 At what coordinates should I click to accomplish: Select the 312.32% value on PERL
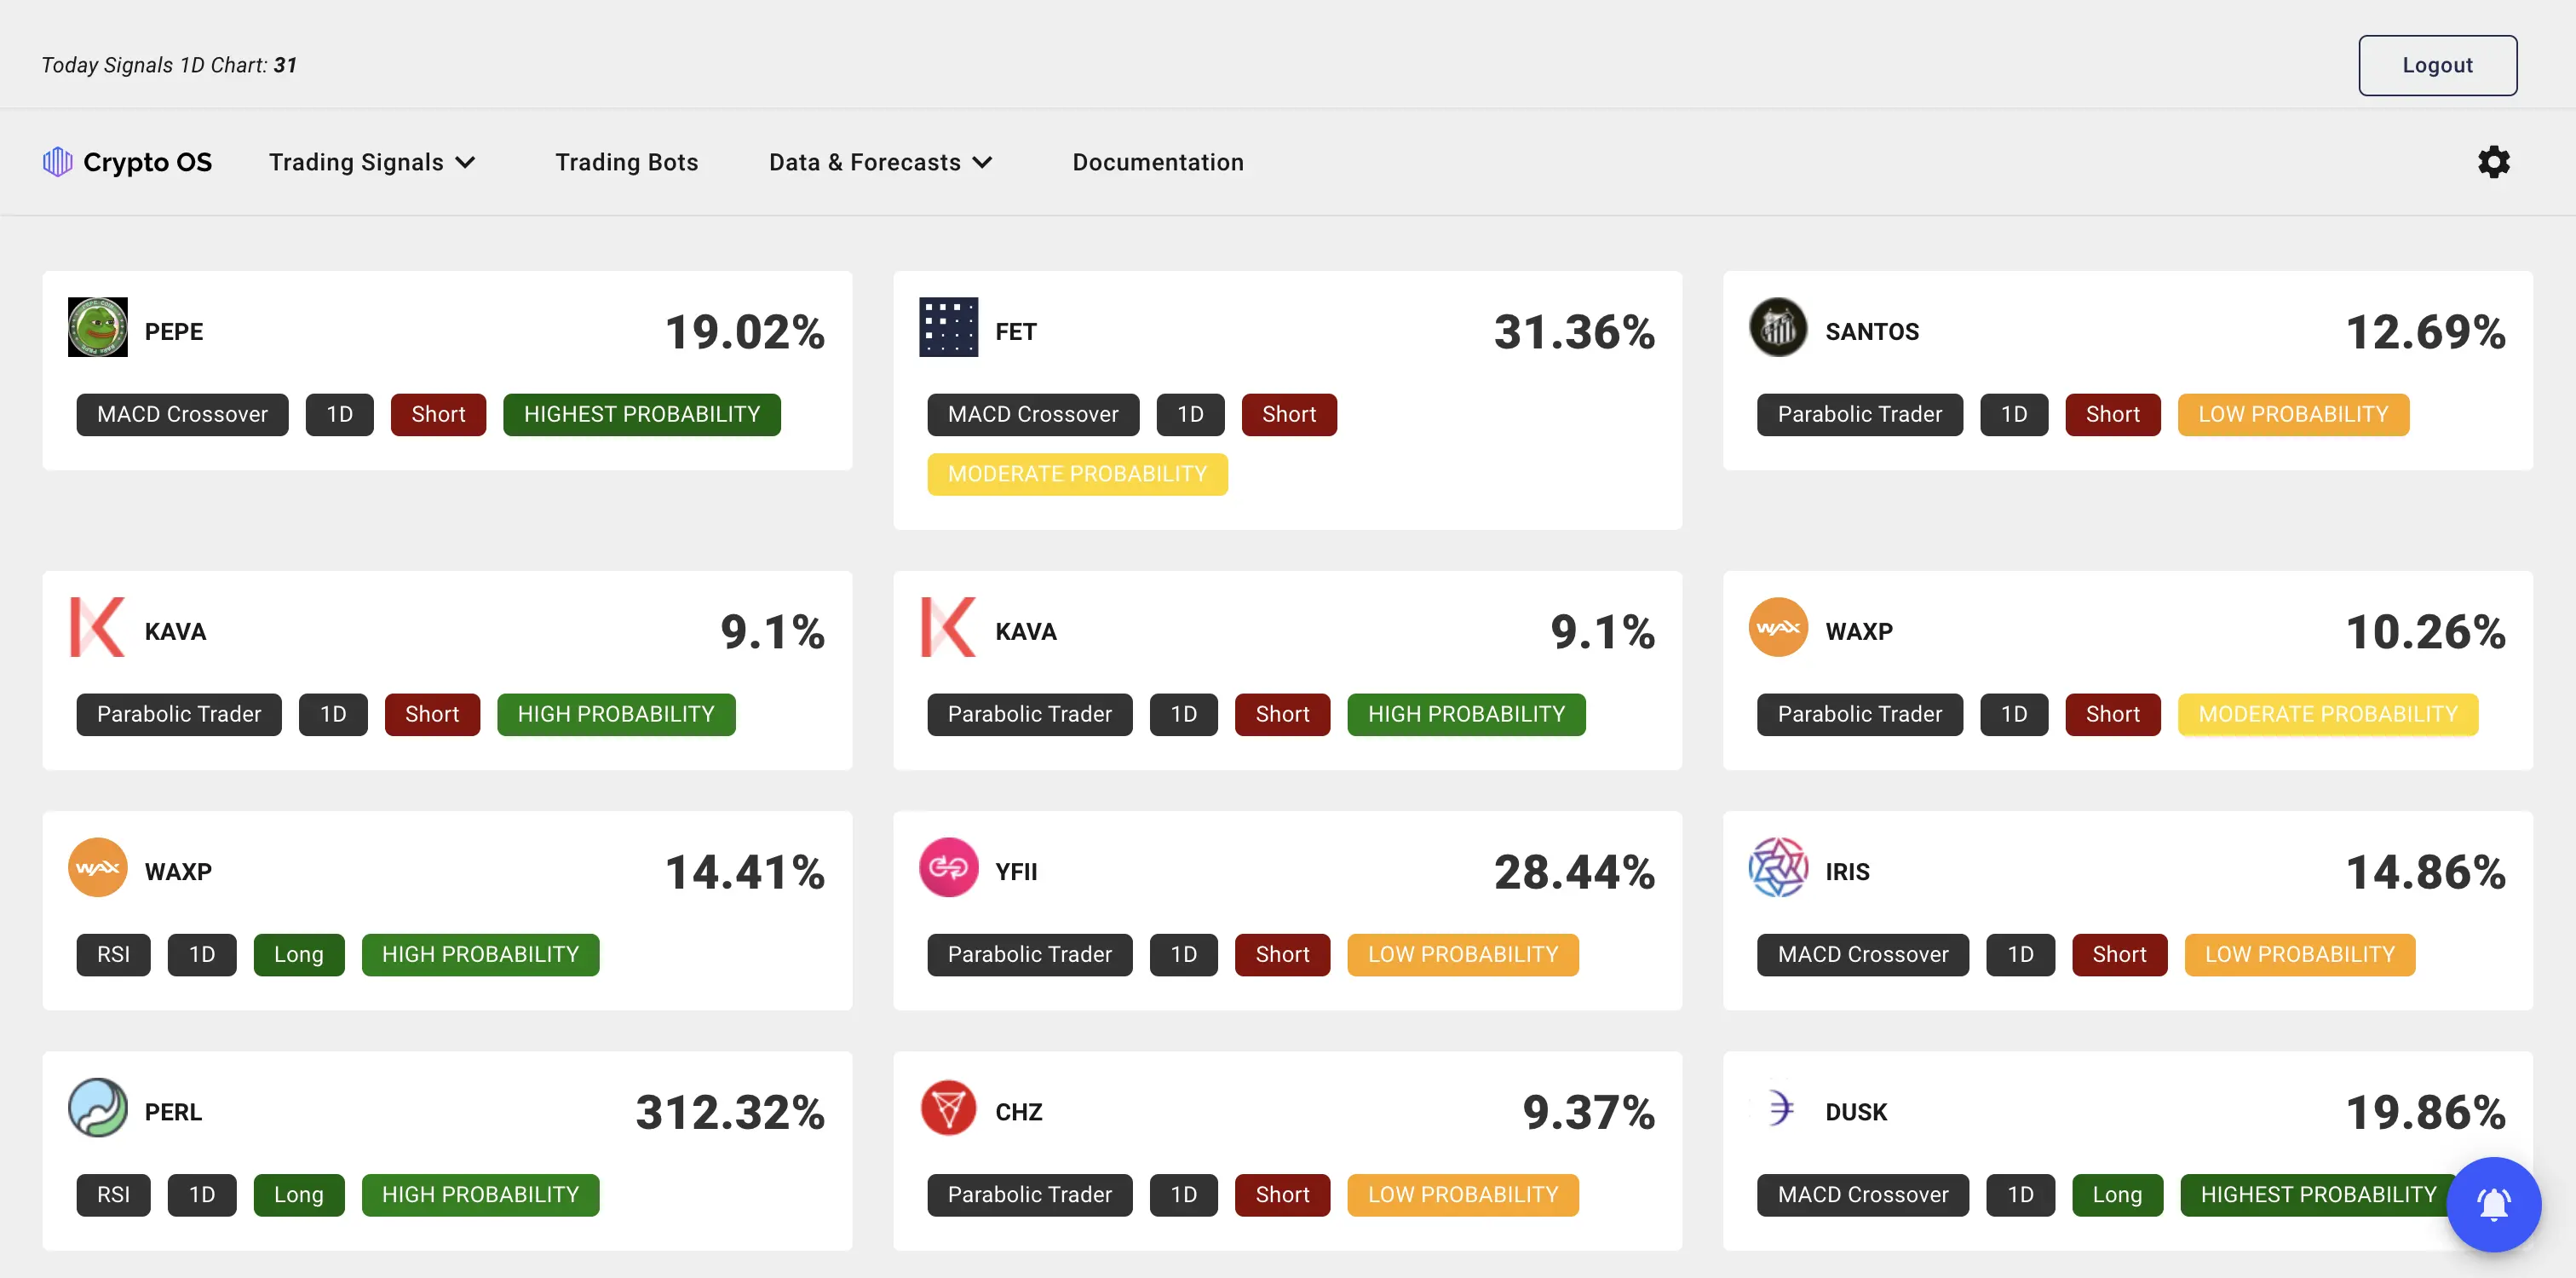[x=730, y=1112]
